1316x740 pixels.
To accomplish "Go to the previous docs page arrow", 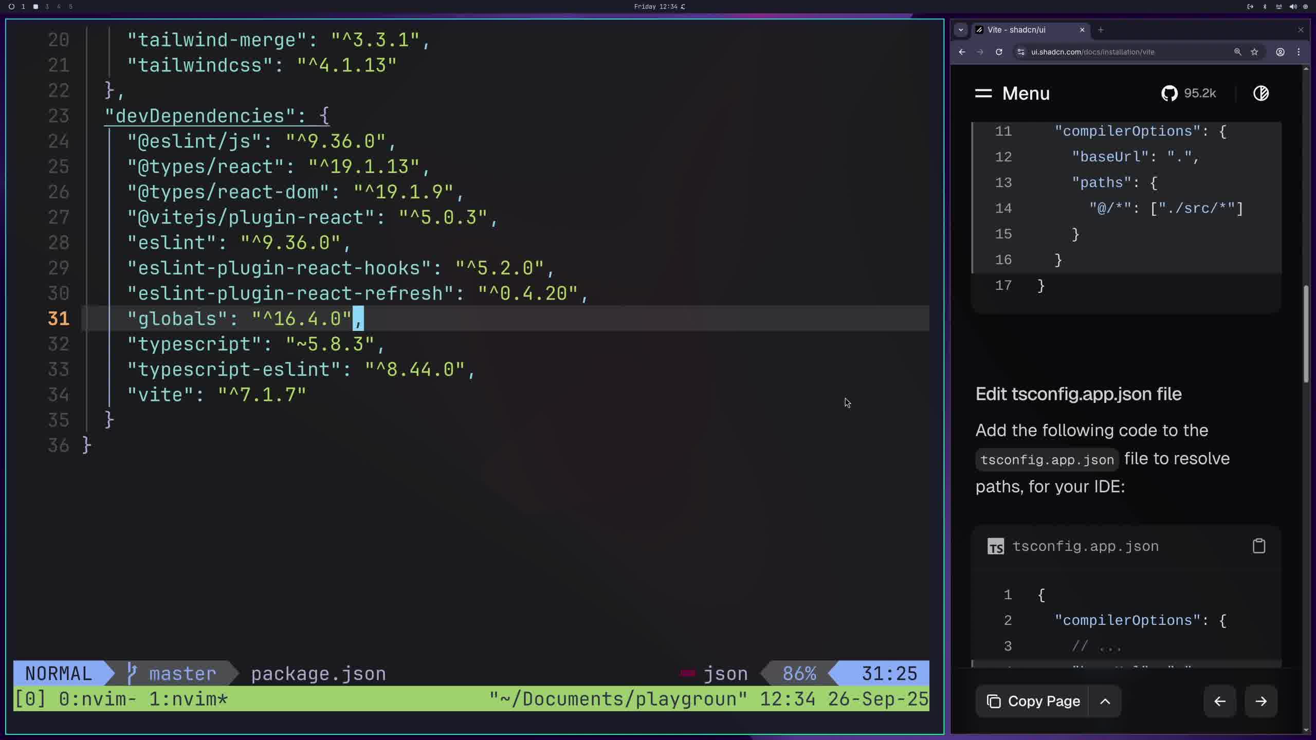I will [1219, 701].
